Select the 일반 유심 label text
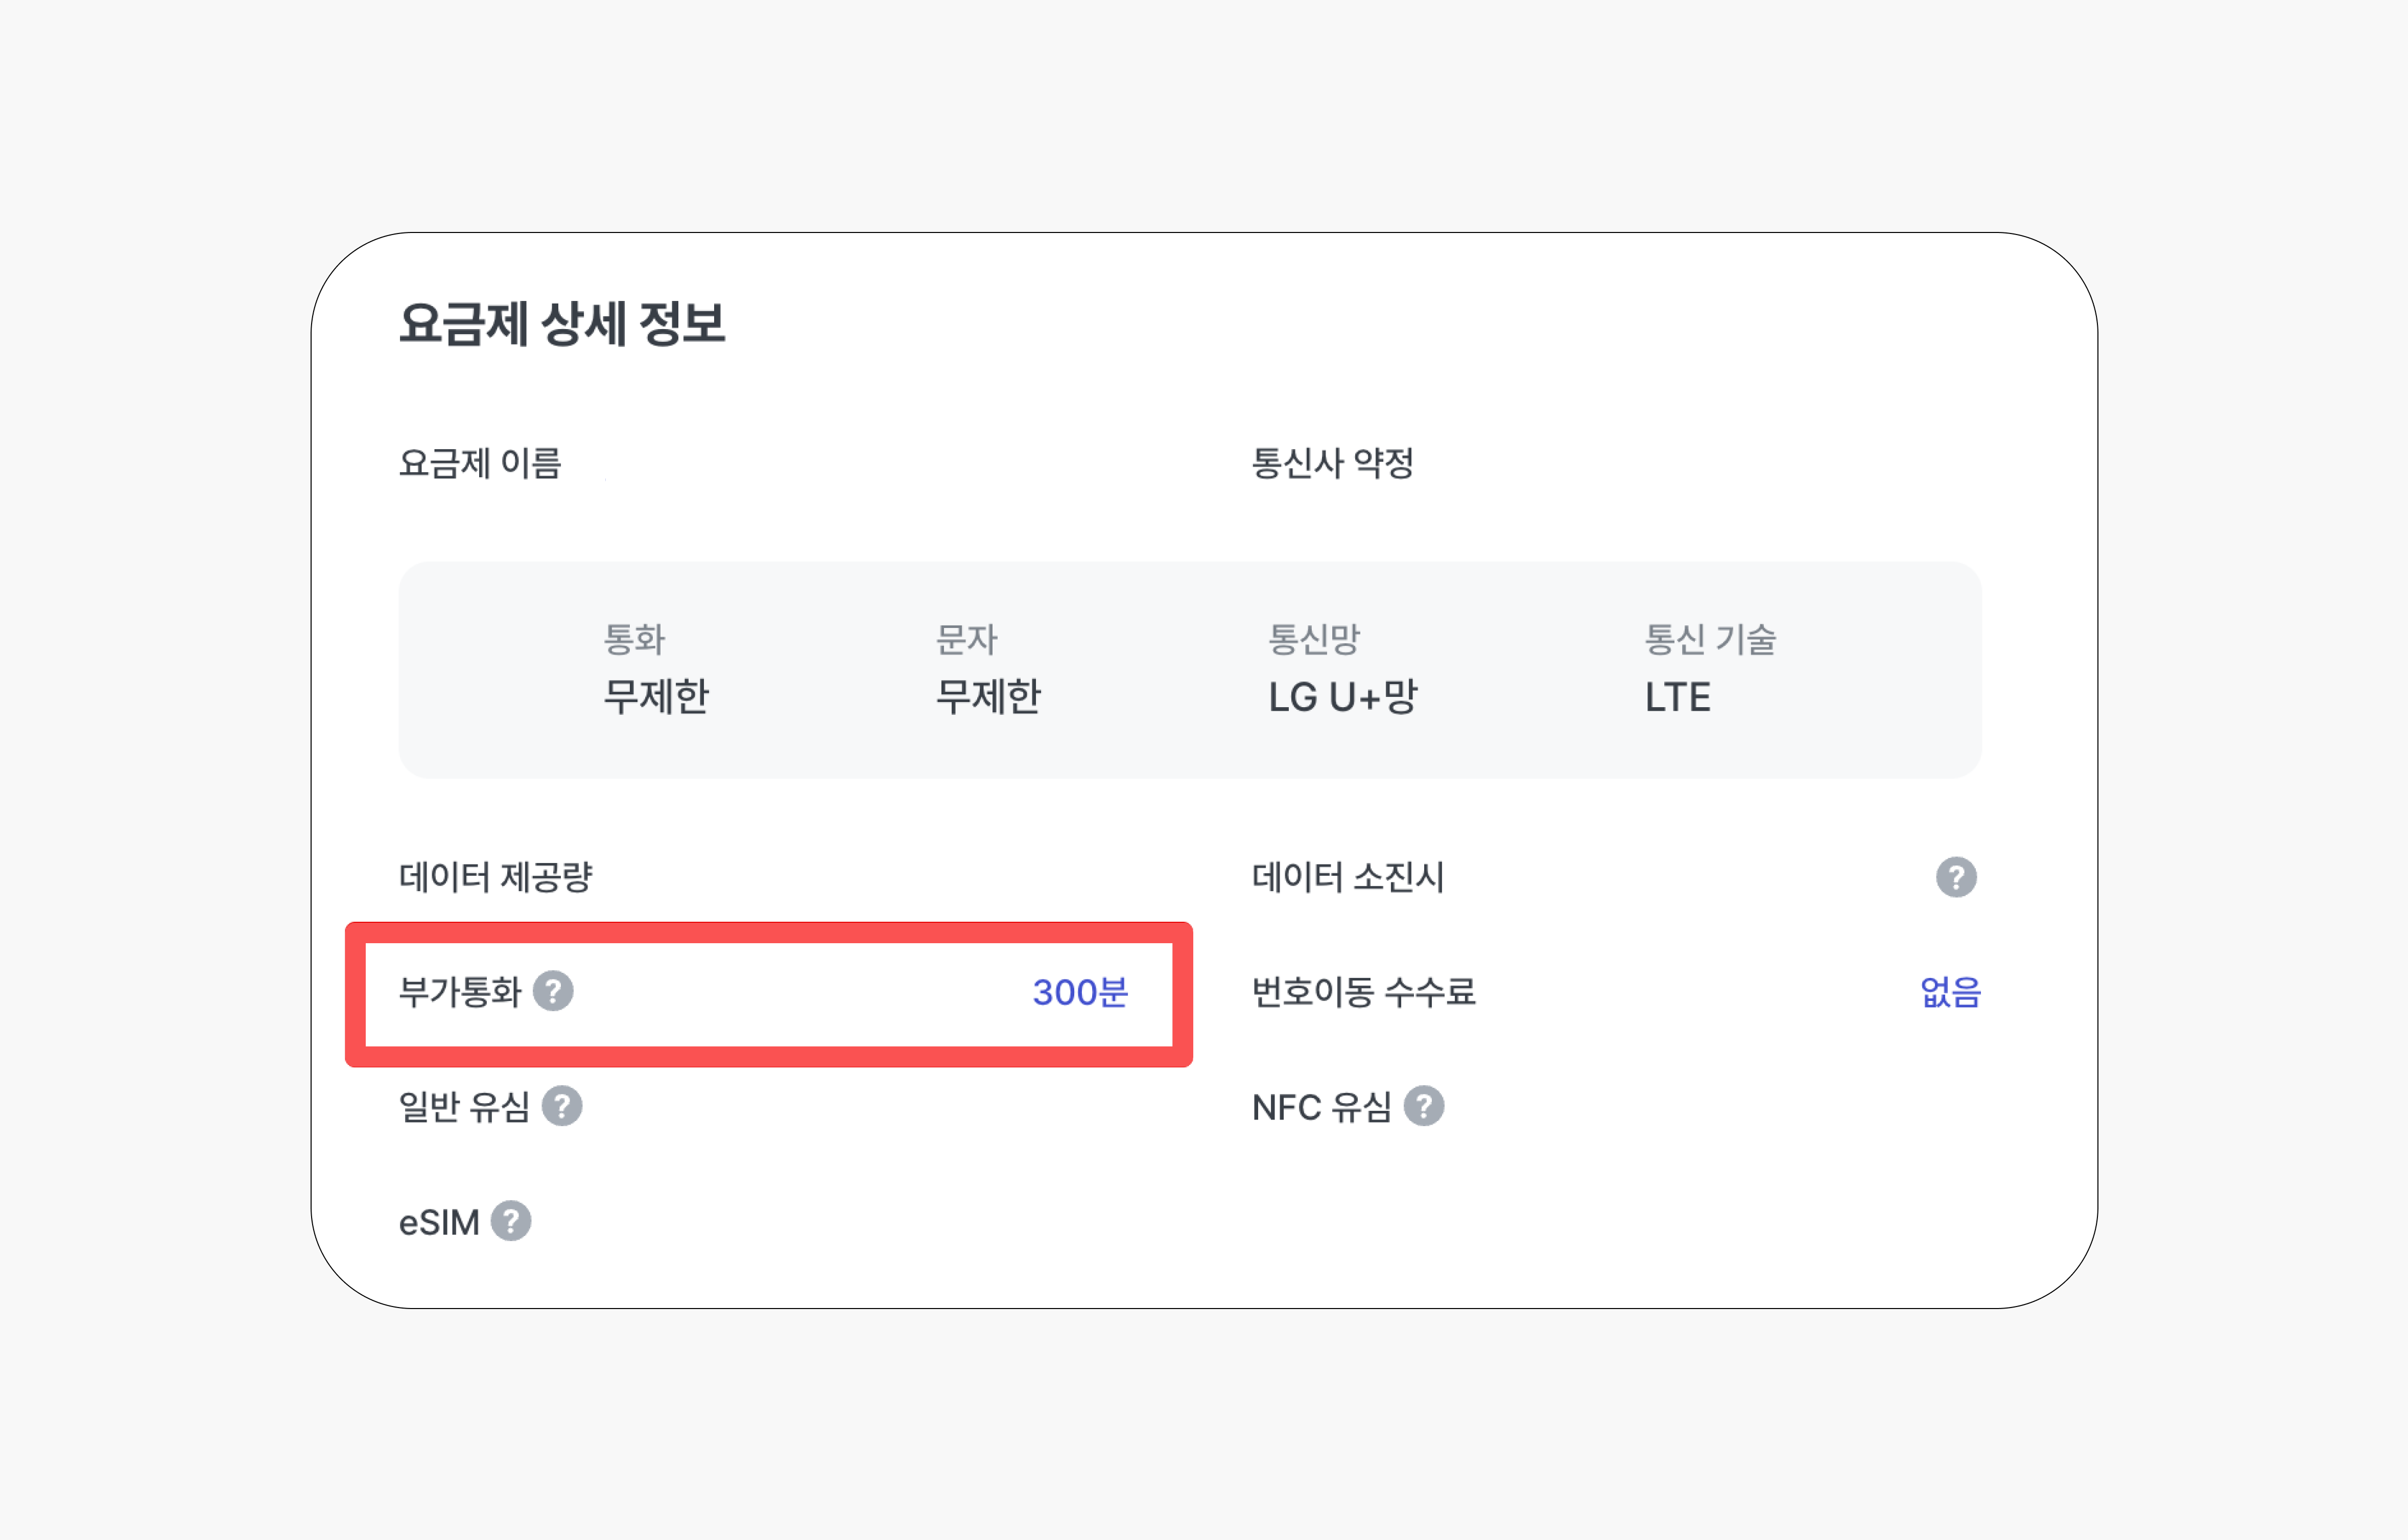This screenshot has height=1540, width=2408. [x=464, y=1107]
